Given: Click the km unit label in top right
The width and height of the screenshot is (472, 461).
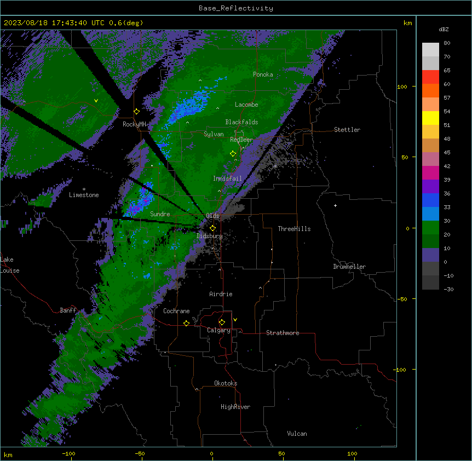Looking at the screenshot, I should coord(407,23).
